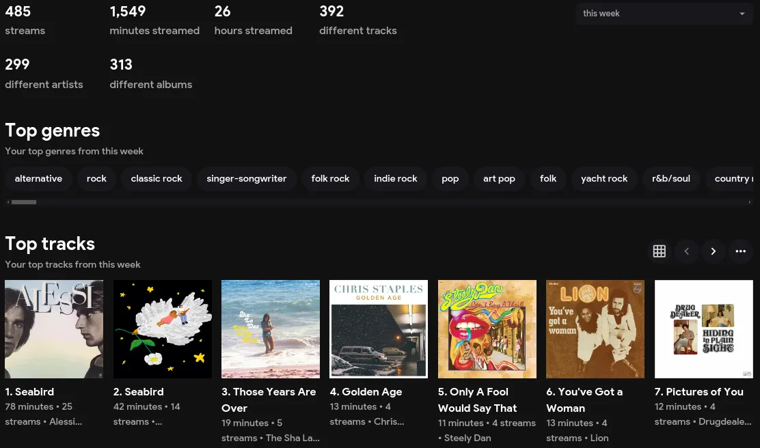
Task: Click "Your top tracks from this week" subtitle
Action: [72, 264]
